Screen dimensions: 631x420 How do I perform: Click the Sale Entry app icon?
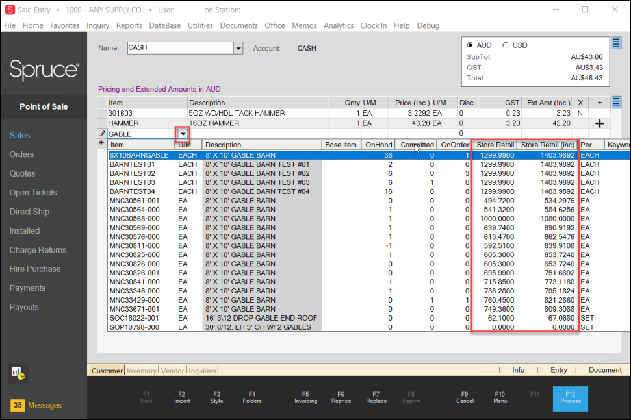tap(10, 10)
